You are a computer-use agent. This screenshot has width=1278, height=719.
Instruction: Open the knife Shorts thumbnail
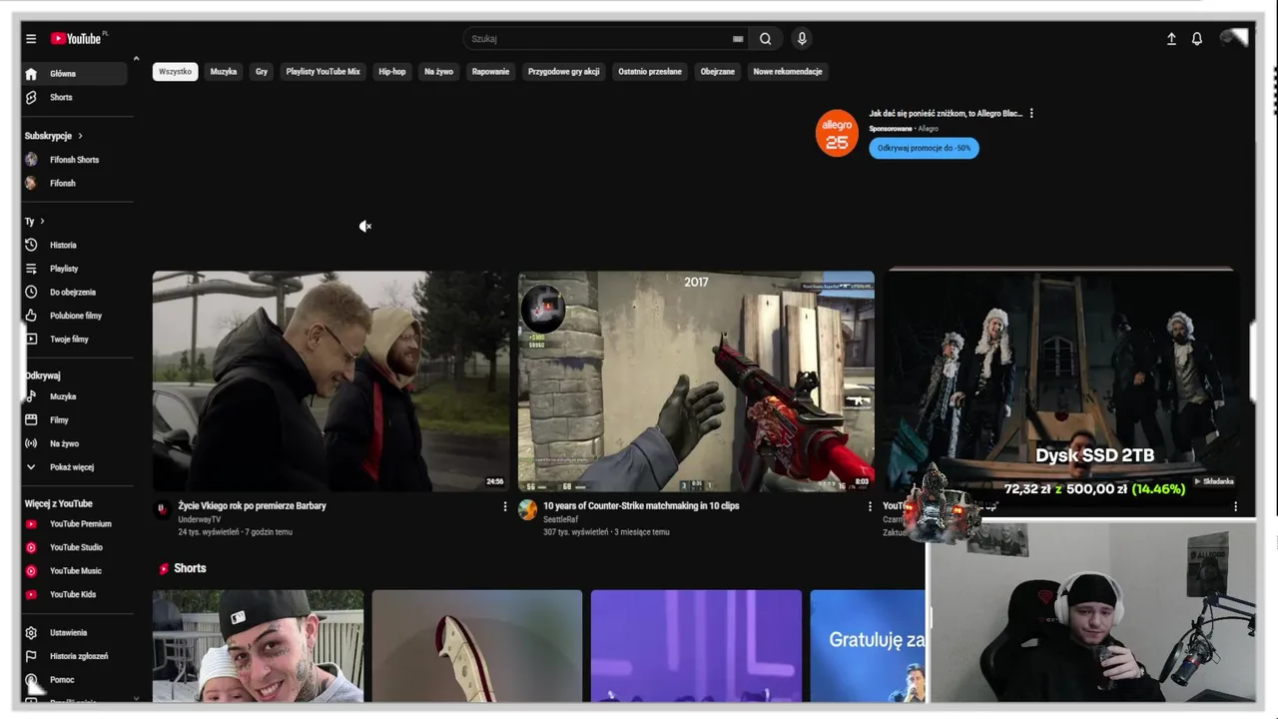click(x=477, y=646)
